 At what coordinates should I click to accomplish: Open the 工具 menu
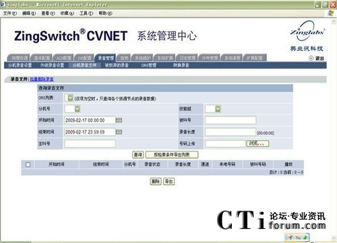click(x=86, y=13)
